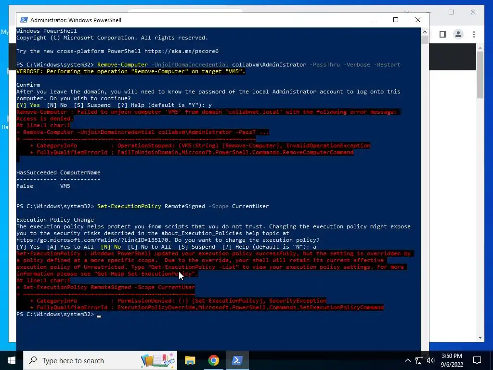Click Chrome page scrollbar up arrow
493x370 pixels.
(480, 48)
